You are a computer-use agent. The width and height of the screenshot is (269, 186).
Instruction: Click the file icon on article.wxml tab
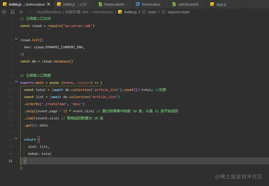point(174,4)
